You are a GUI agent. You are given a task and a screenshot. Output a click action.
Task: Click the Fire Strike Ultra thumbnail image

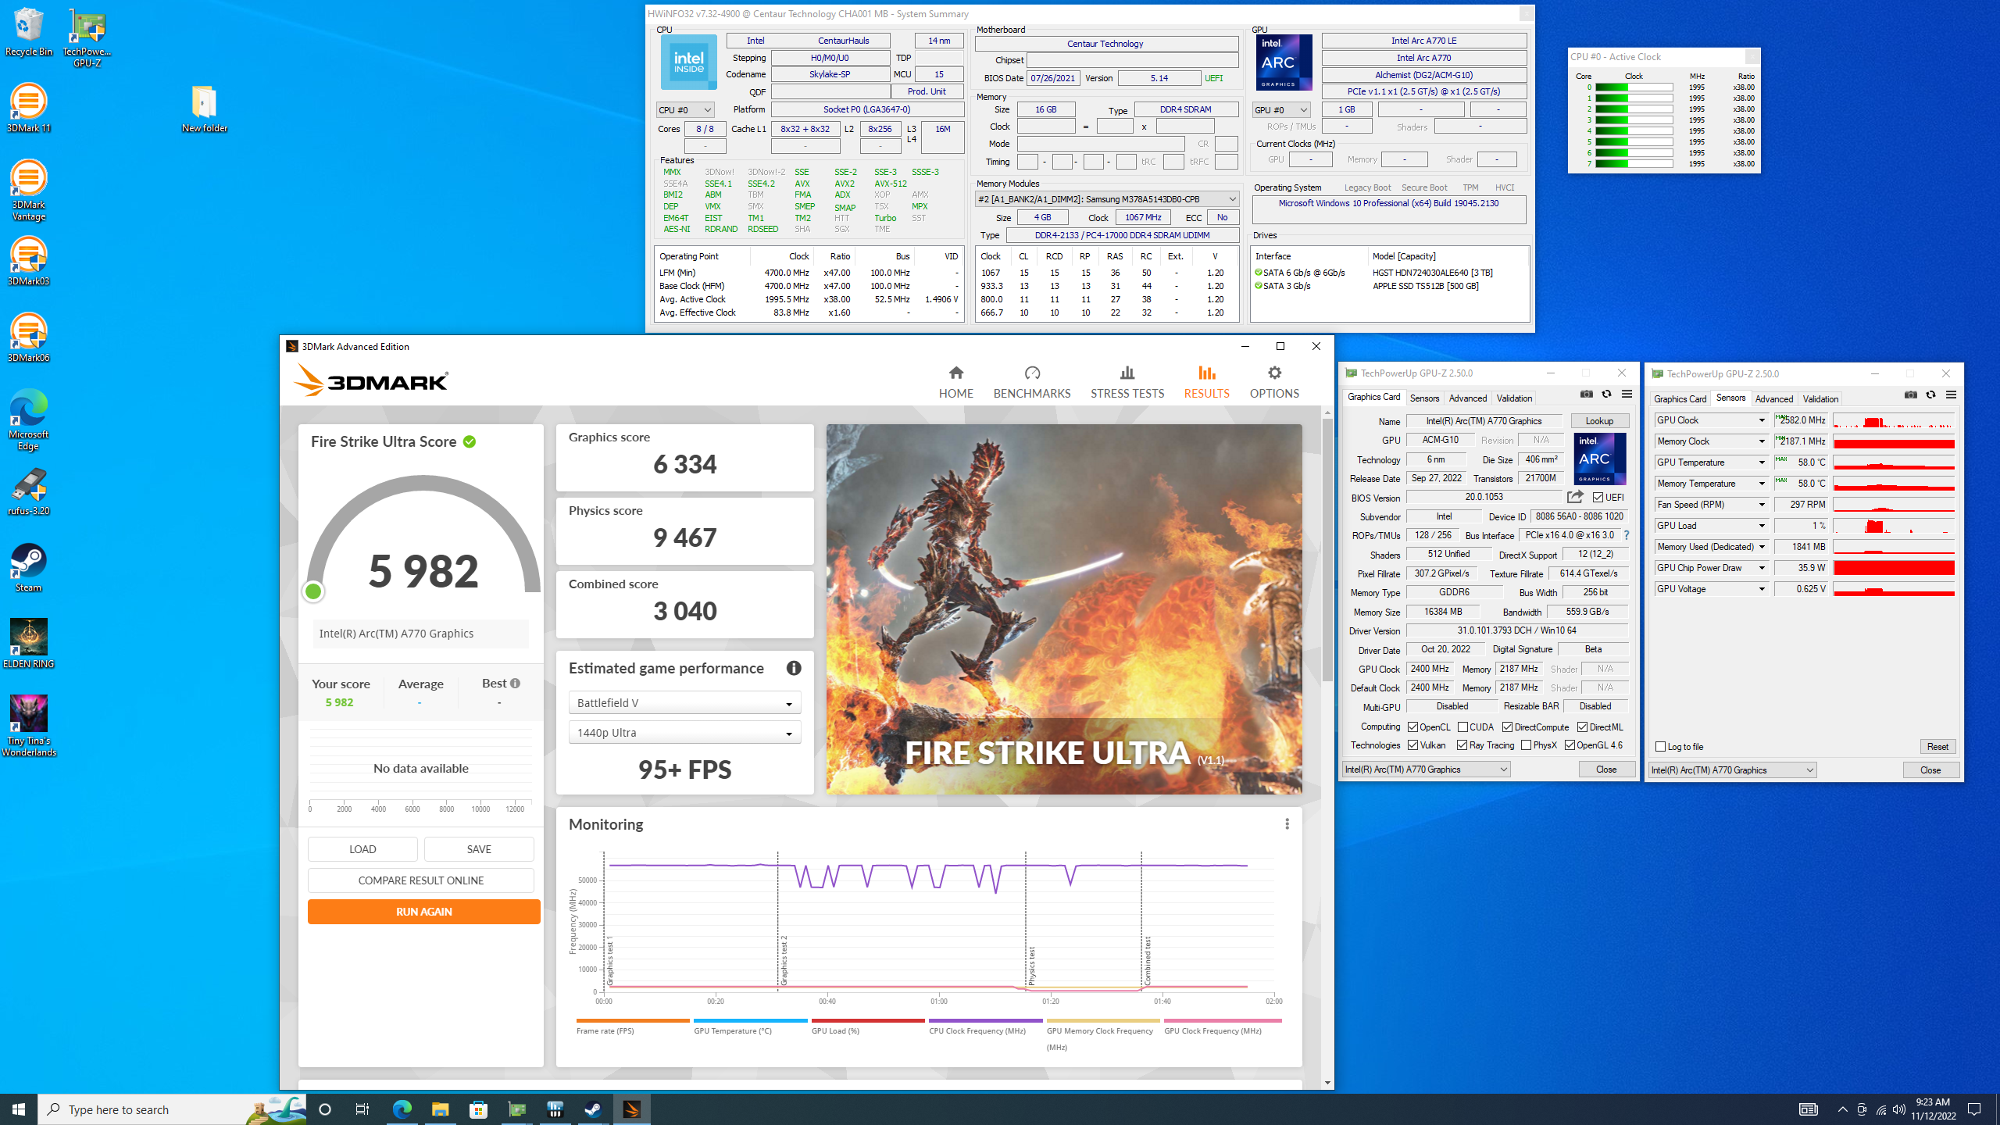tap(1064, 609)
